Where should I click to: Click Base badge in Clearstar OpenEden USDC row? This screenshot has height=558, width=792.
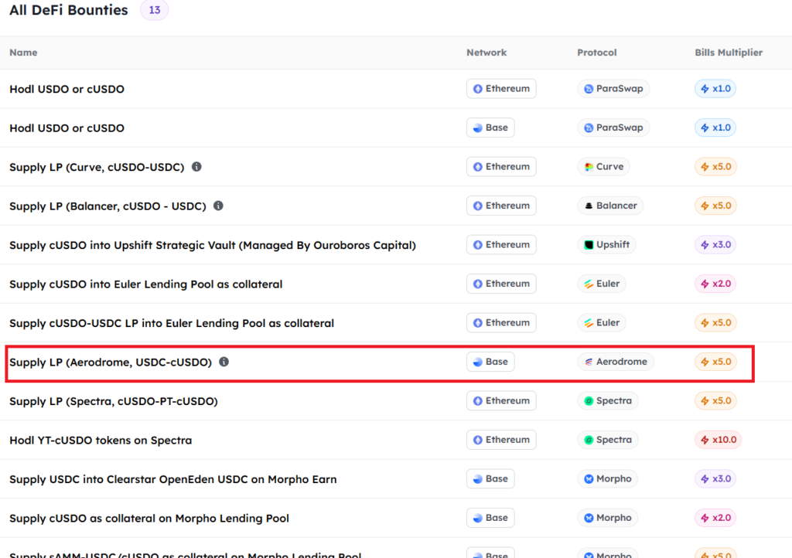[x=490, y=479]
